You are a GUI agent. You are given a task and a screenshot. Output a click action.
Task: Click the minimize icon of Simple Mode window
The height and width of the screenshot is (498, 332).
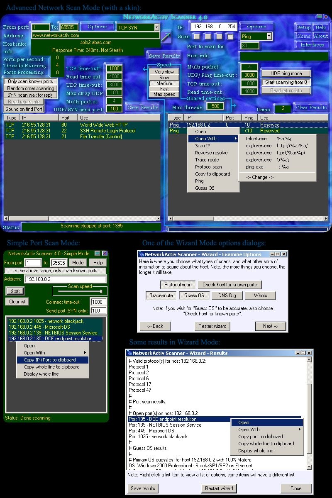[97, 253]
